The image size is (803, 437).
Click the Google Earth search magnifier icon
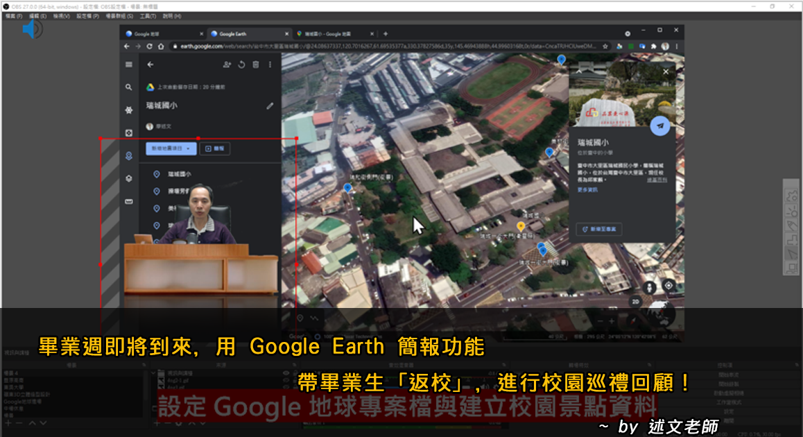click(128, 87)
